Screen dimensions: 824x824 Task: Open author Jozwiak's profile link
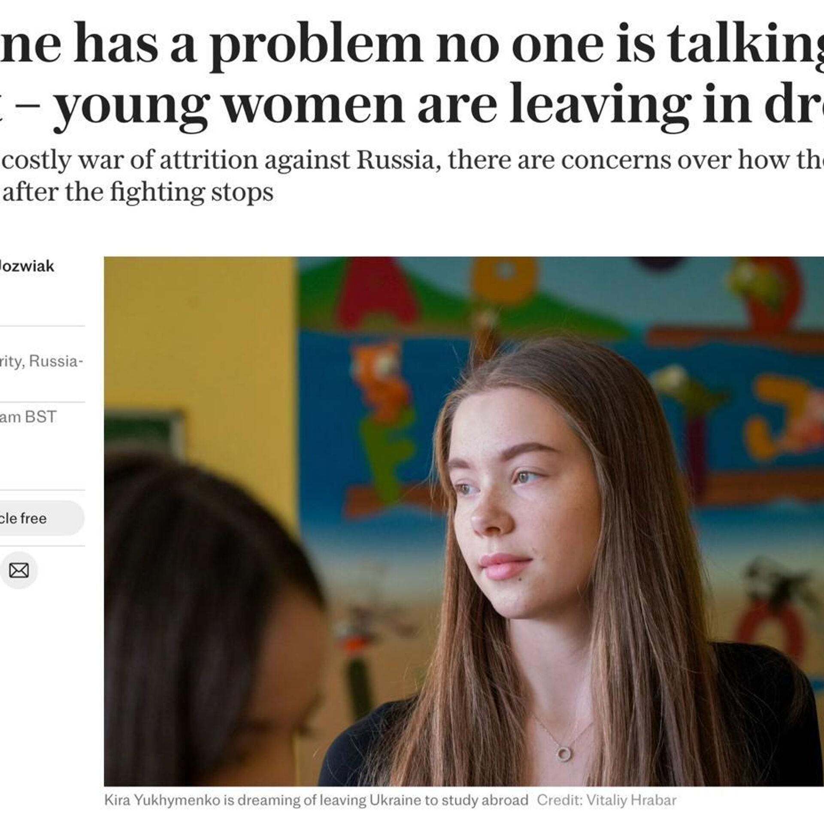[27, 266]
